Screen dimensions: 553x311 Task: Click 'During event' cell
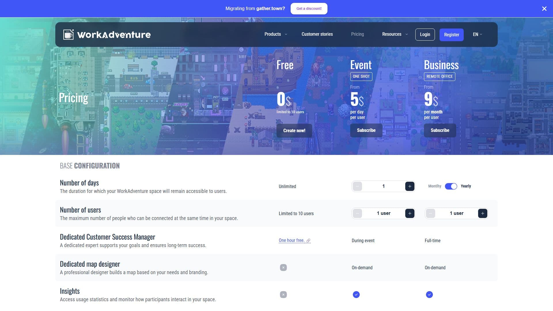pos(363,241)
